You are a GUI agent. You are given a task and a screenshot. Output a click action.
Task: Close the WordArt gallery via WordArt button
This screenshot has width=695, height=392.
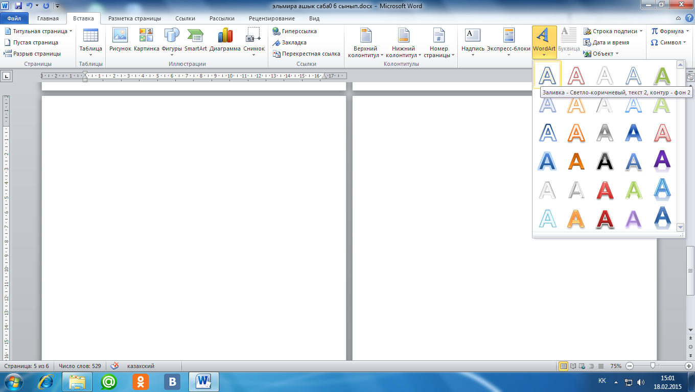[x=544, y=43]
